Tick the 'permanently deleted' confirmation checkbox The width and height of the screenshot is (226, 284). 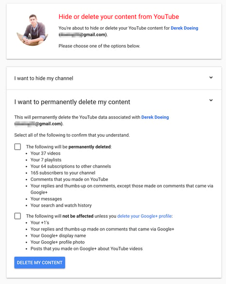tap(17, 147)
